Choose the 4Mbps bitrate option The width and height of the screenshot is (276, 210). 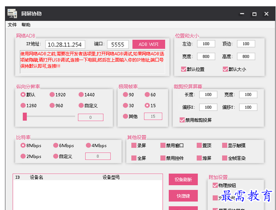pyautogui.click(x=89, y=146)
